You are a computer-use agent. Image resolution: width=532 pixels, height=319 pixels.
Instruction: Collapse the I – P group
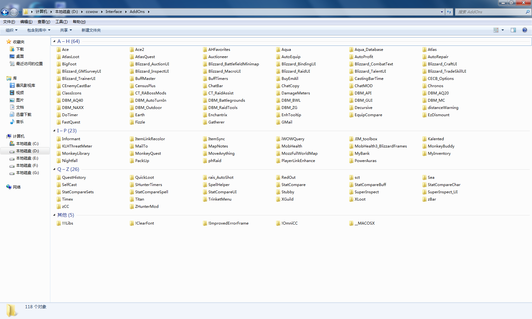coord(54,130)
